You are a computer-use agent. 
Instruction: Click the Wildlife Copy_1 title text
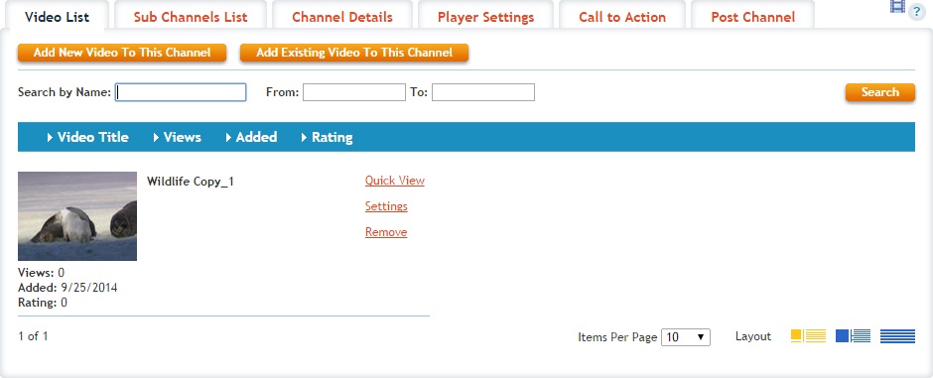tap(191, 182)
